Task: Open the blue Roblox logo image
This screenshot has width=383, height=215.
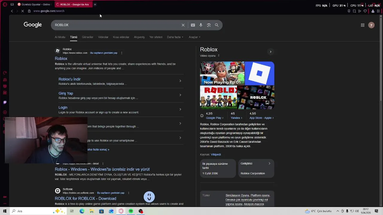Action: [x=259, y=73]
